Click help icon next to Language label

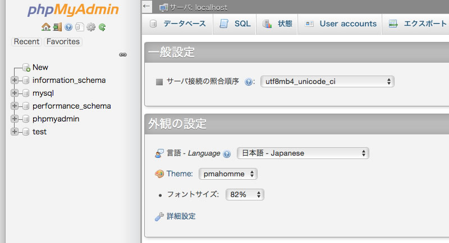click(x=227, y=154)
